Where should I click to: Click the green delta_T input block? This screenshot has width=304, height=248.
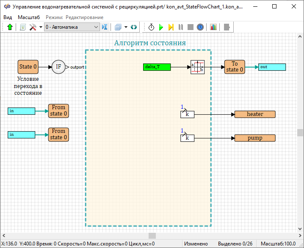pyautogui.click(x=157, y=67)
